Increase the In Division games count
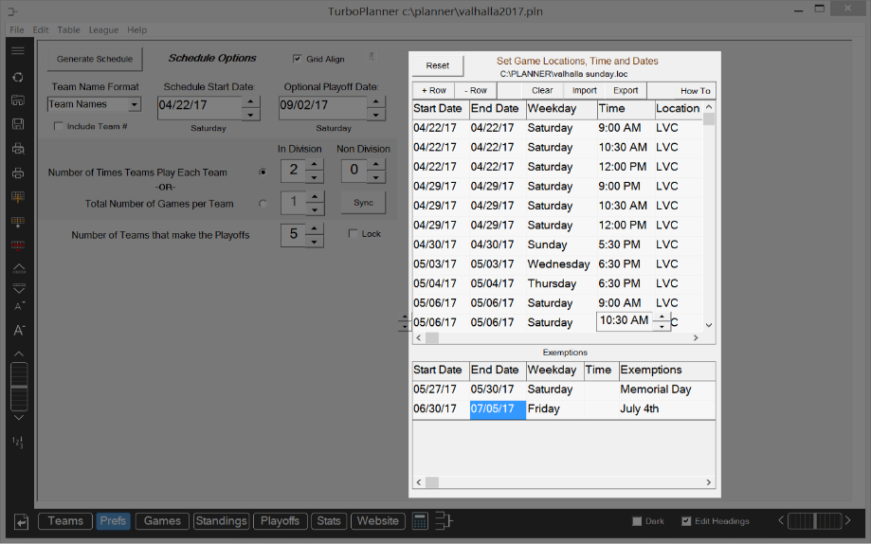 (x=315, y=164)
